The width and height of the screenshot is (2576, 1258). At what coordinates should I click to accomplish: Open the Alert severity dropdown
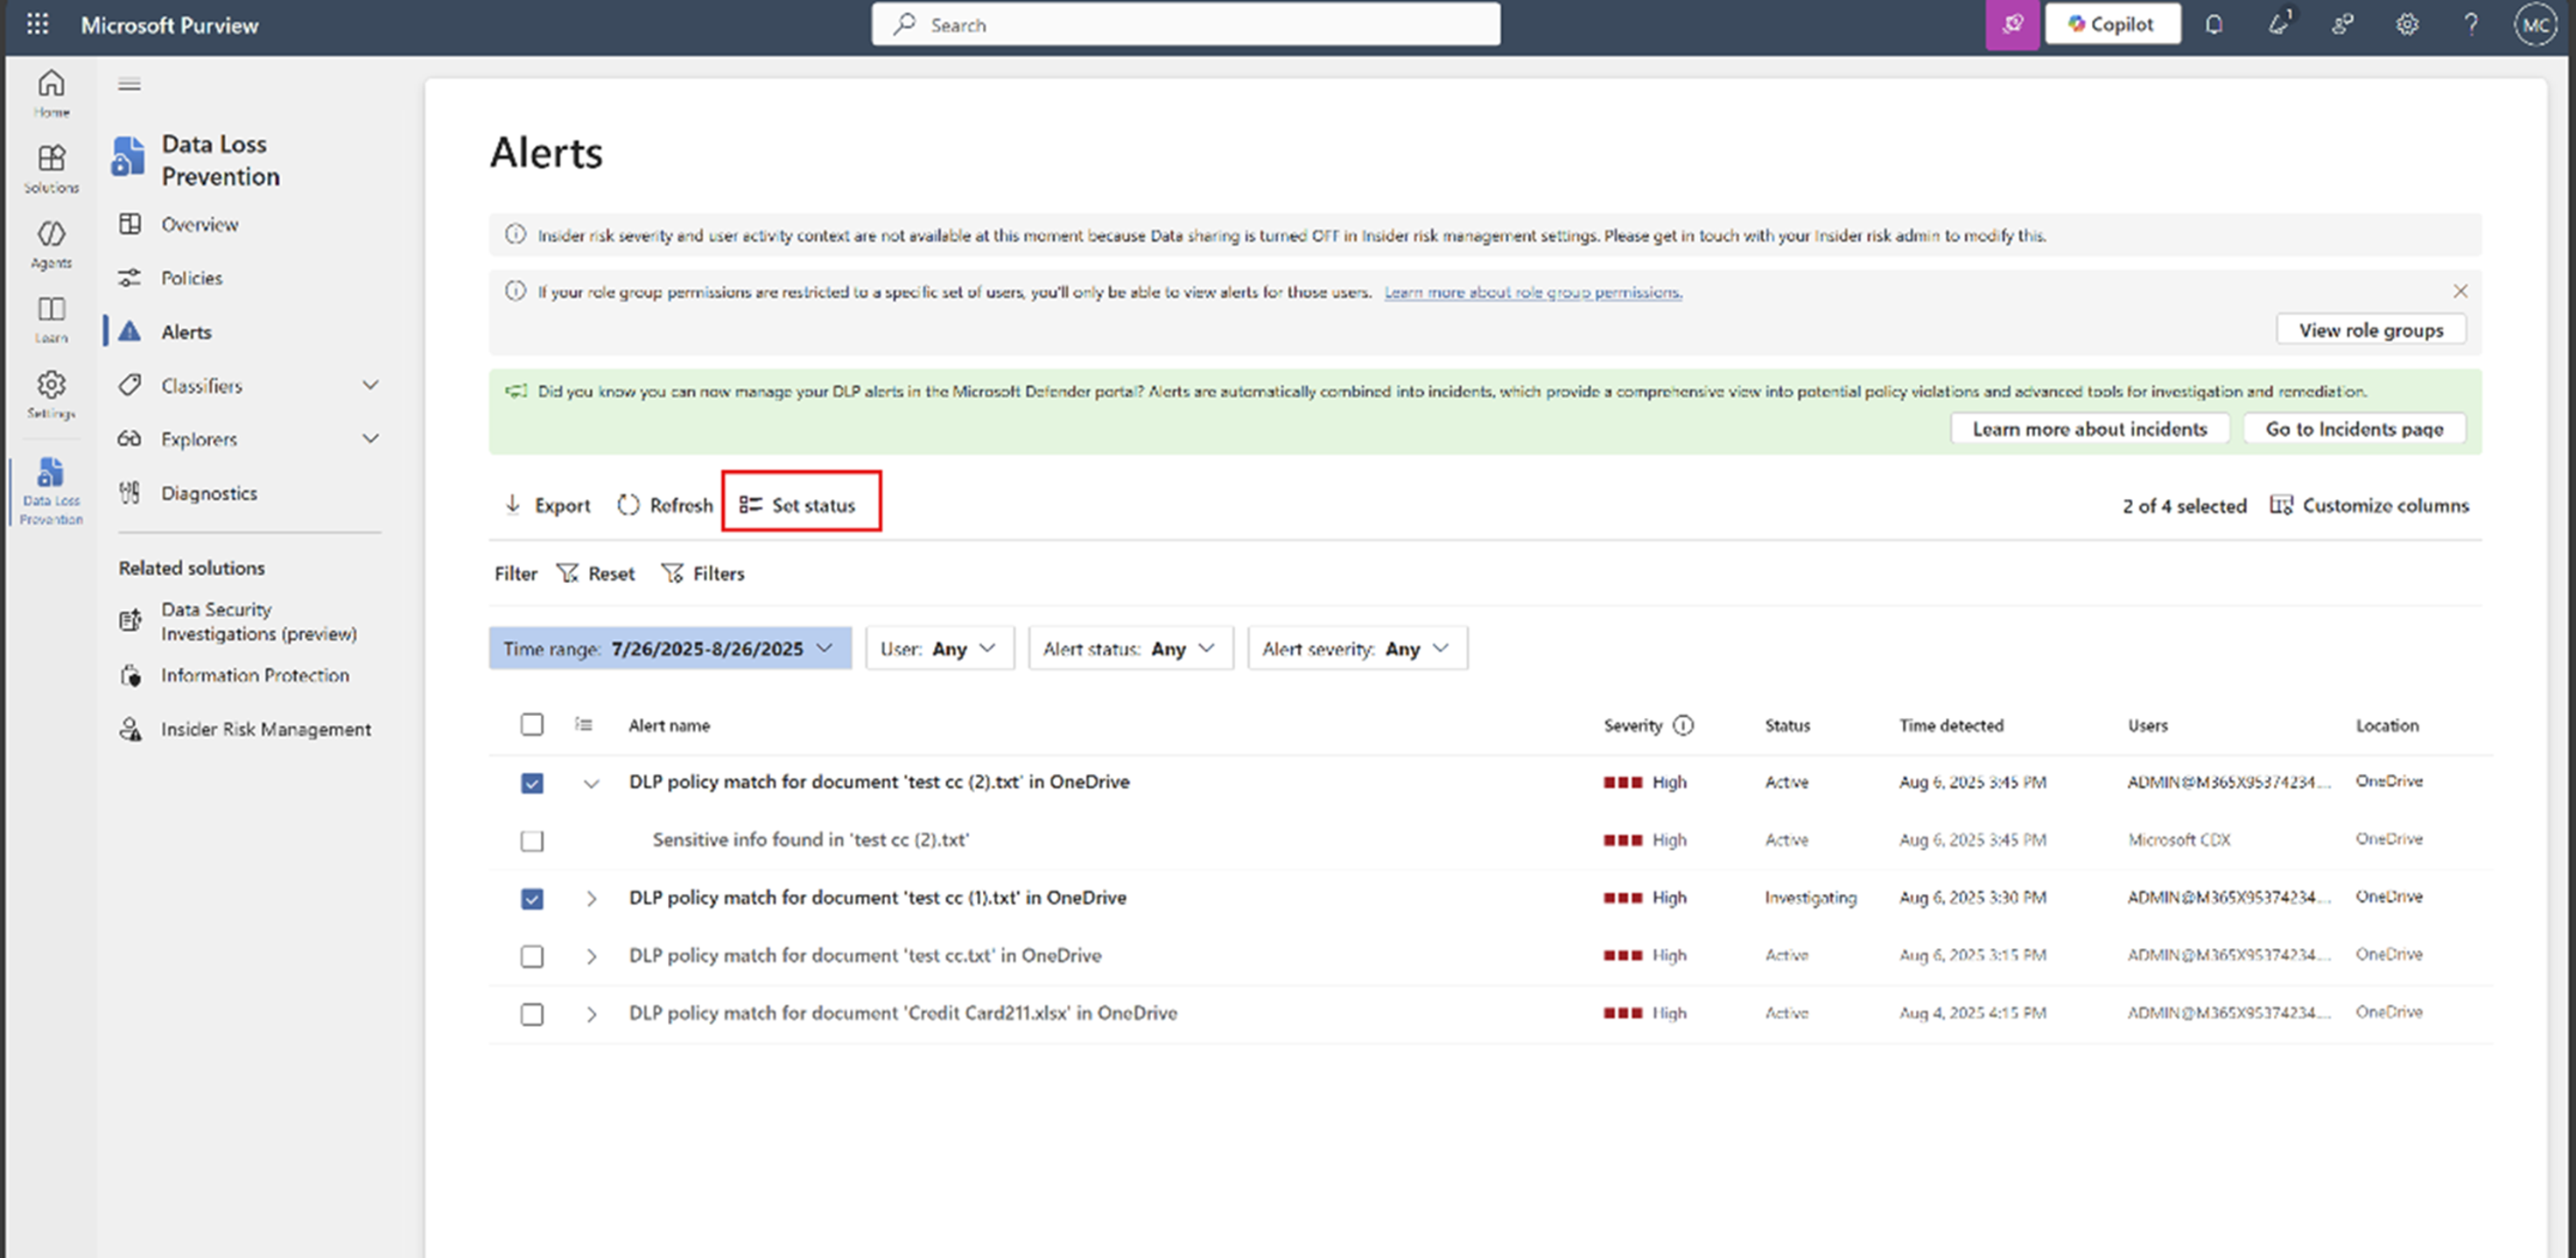[x=1356, y=648]
